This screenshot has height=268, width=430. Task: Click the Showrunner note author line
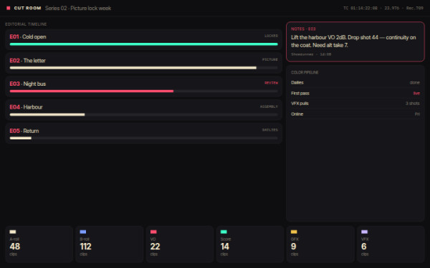point(311,54)
